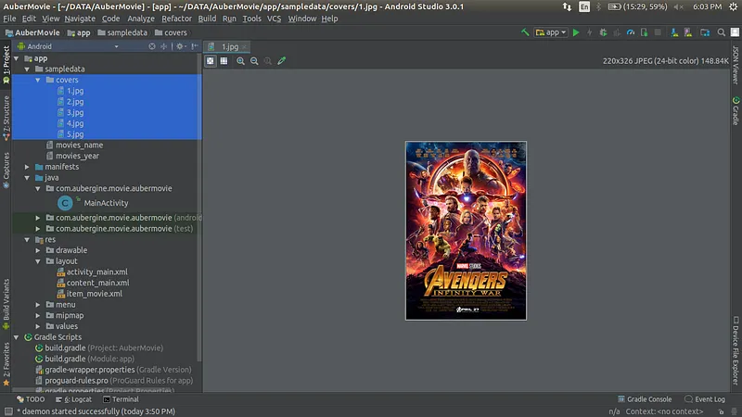Collapse the Gradle Scripts node

(x=17, y=337)
